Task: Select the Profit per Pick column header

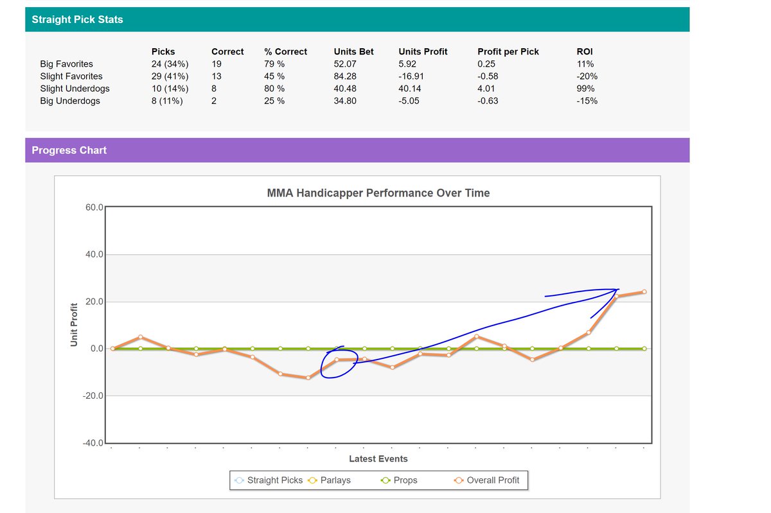Action: (x=508, y=51)
